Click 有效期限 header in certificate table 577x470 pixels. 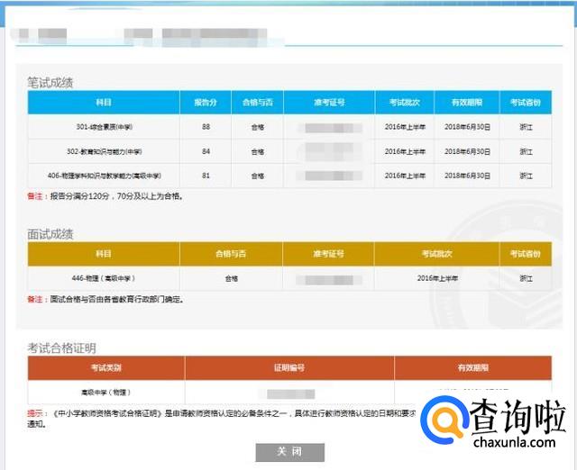click(472, 367)
